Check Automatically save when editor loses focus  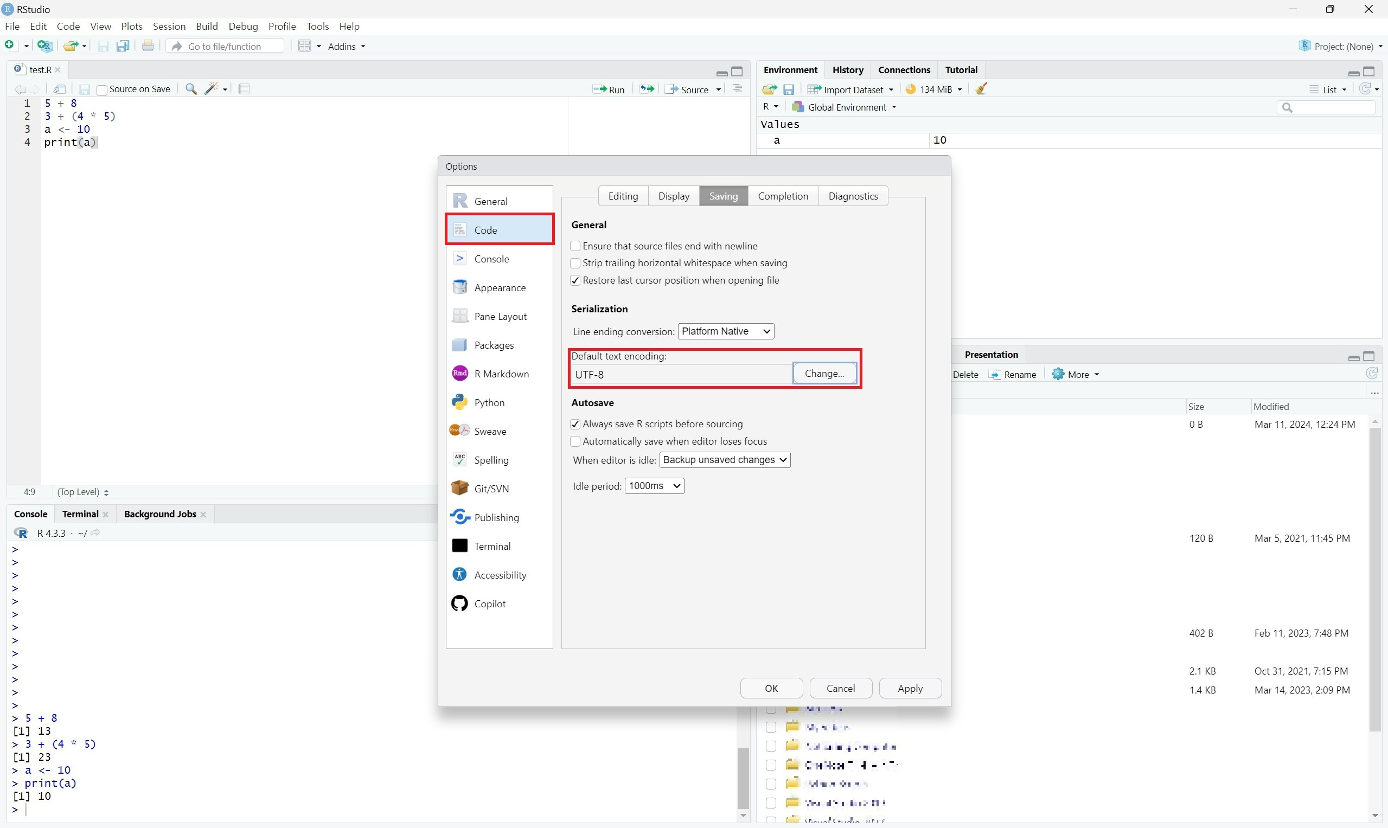click(x=575, y=441)
